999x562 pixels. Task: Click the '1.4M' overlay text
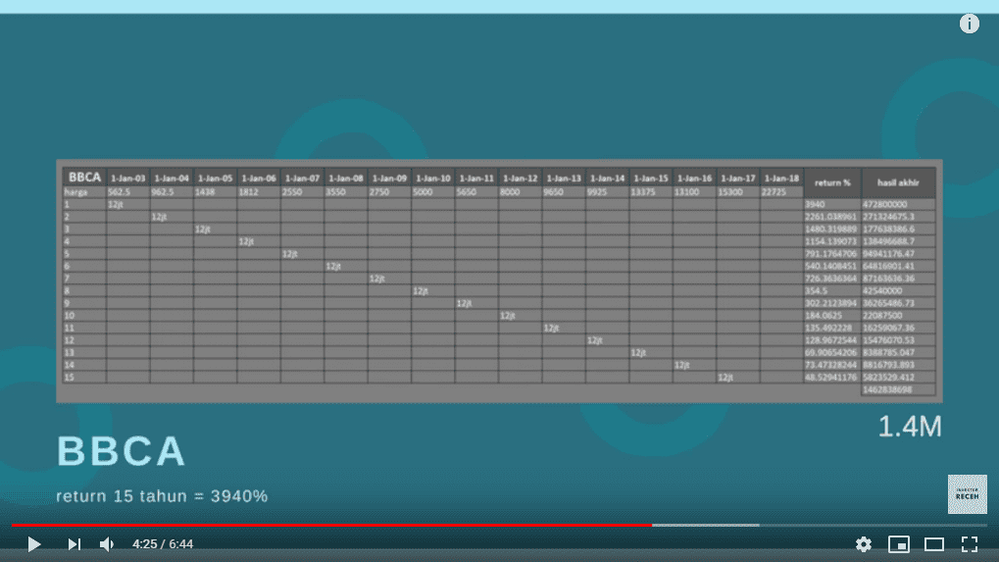910,427
